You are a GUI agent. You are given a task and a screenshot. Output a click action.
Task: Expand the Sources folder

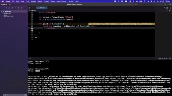click(x=3, y=14)
